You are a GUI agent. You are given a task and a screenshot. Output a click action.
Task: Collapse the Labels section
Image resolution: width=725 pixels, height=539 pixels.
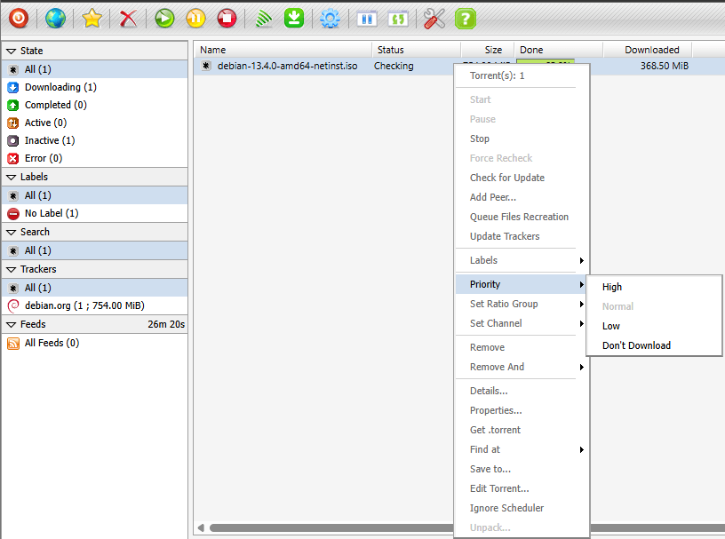tap(11, 177)
